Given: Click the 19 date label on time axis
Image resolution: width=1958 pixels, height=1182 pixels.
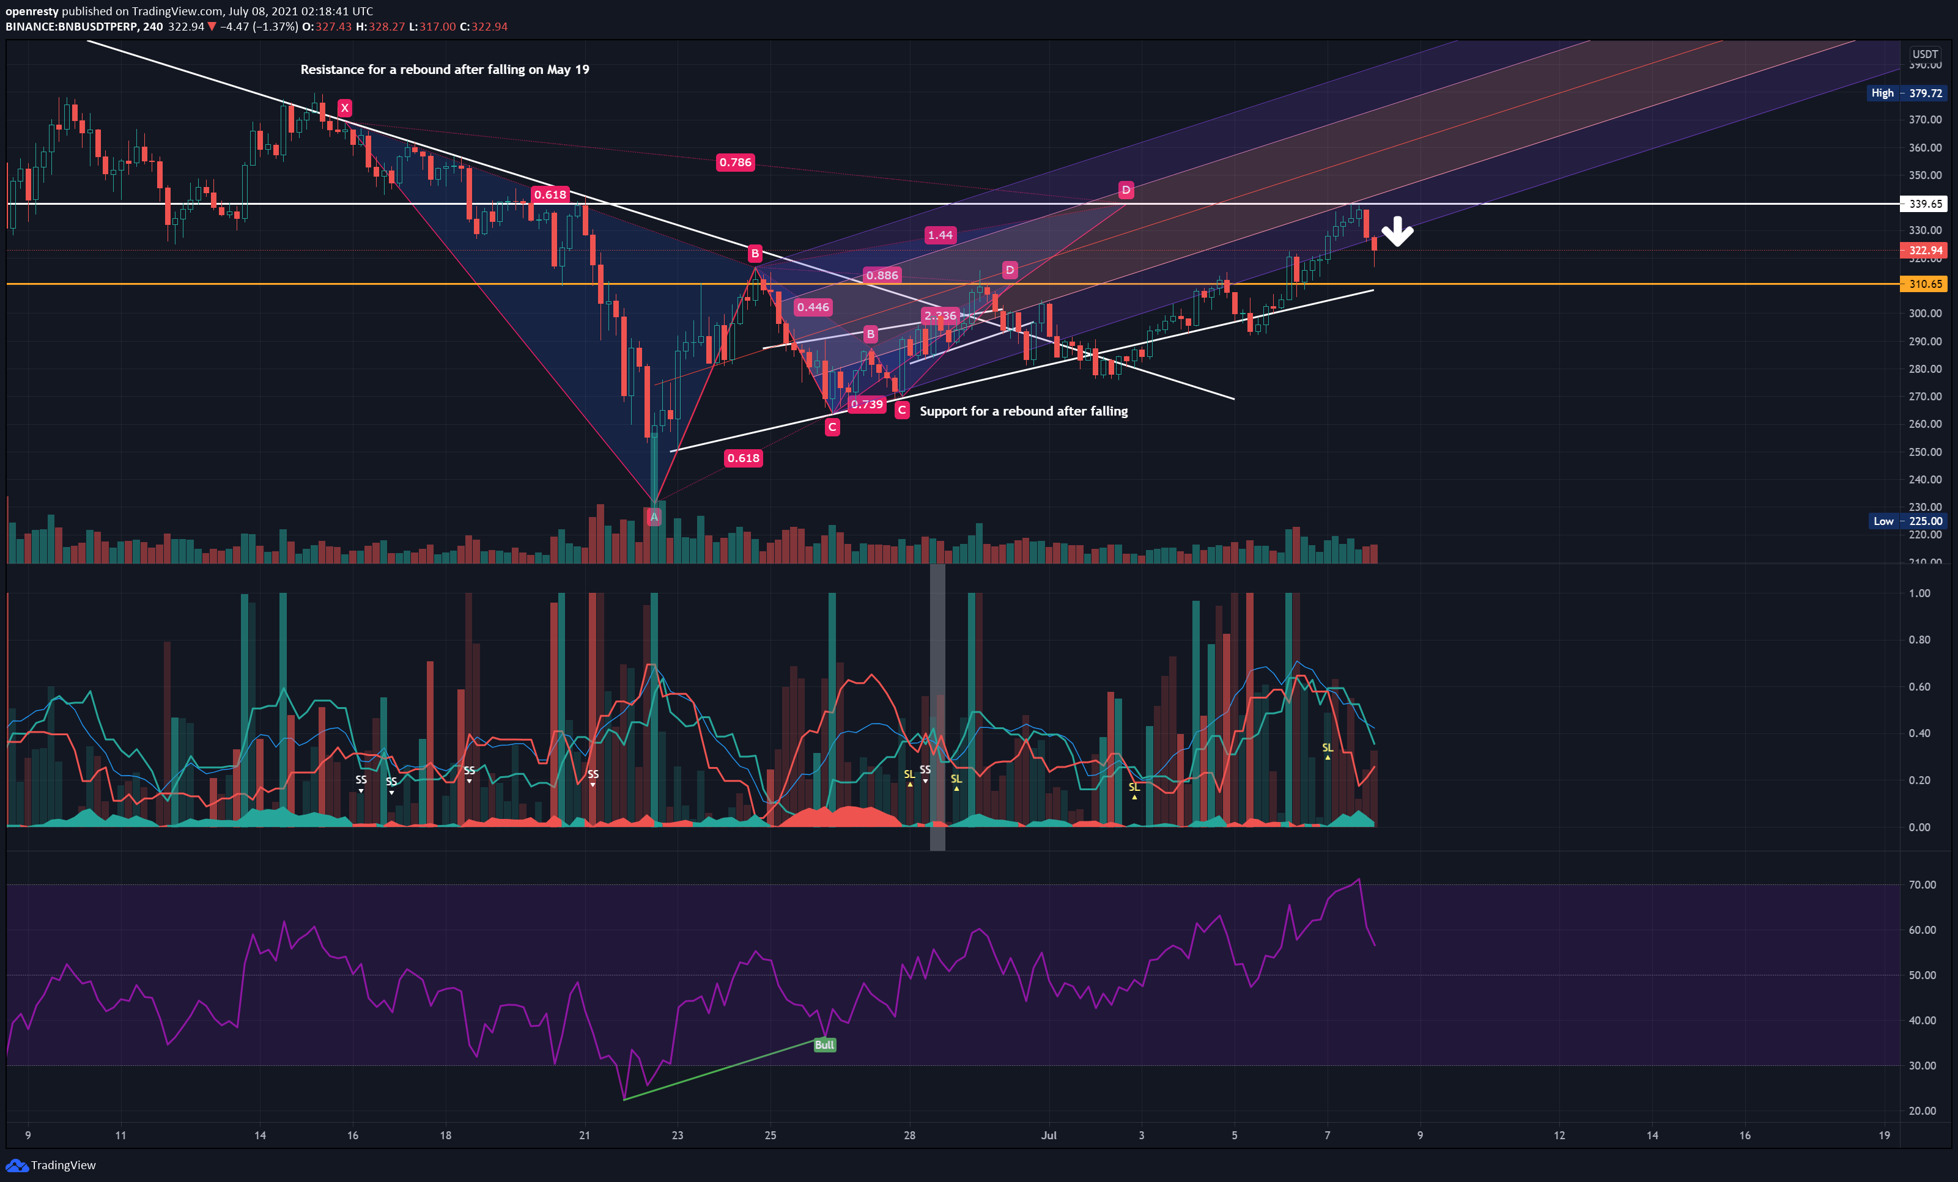Looking at the screenshot, I should [x=1884, y=1135].
